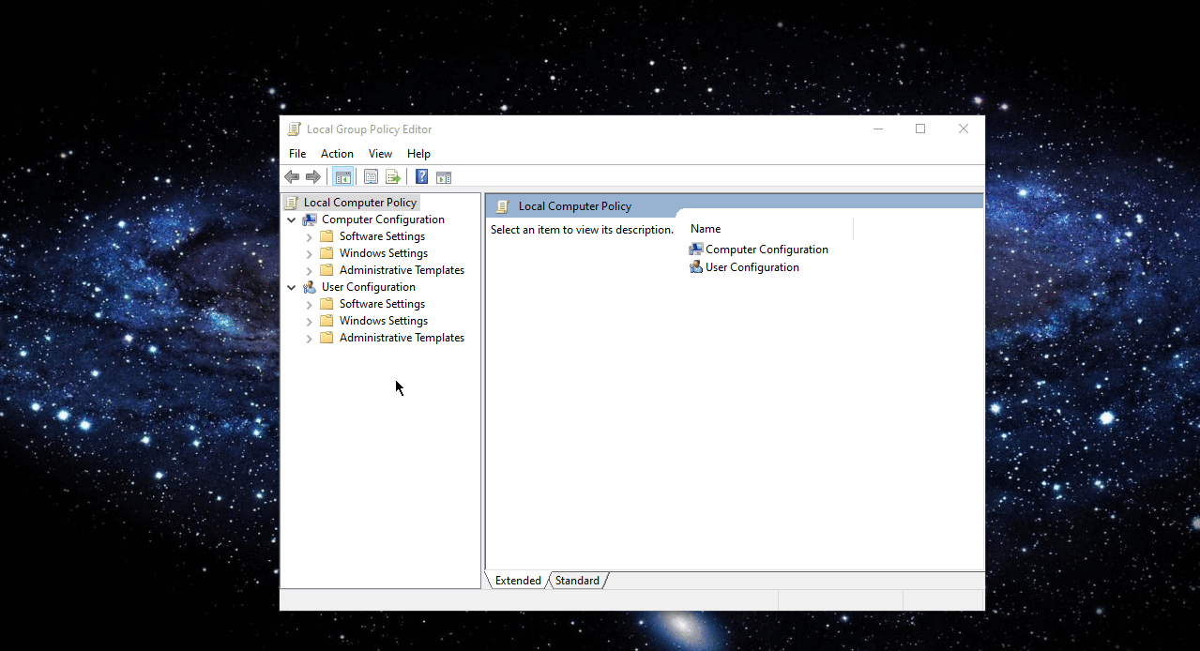Select Local Computer Policy root in tree
Image resolution: width=1200 pixels, height=651 pixels.
tap(360, 203)
